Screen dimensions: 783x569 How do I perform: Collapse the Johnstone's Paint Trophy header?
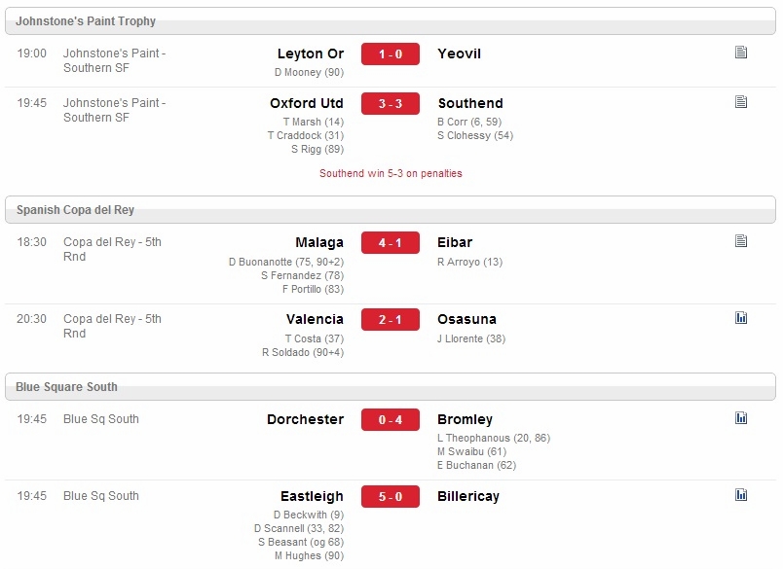coord(391,21)
